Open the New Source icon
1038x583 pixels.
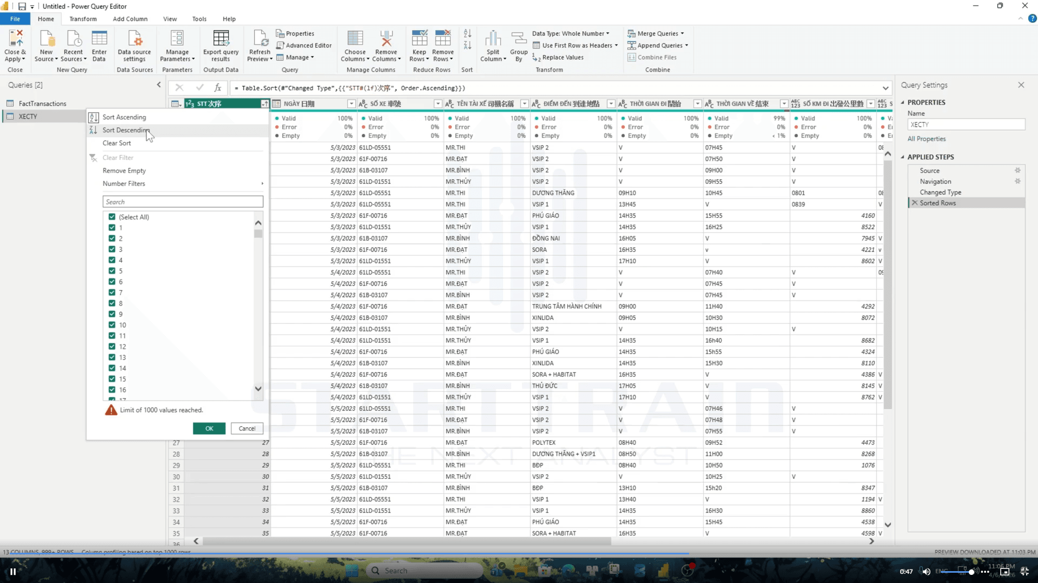47,38
